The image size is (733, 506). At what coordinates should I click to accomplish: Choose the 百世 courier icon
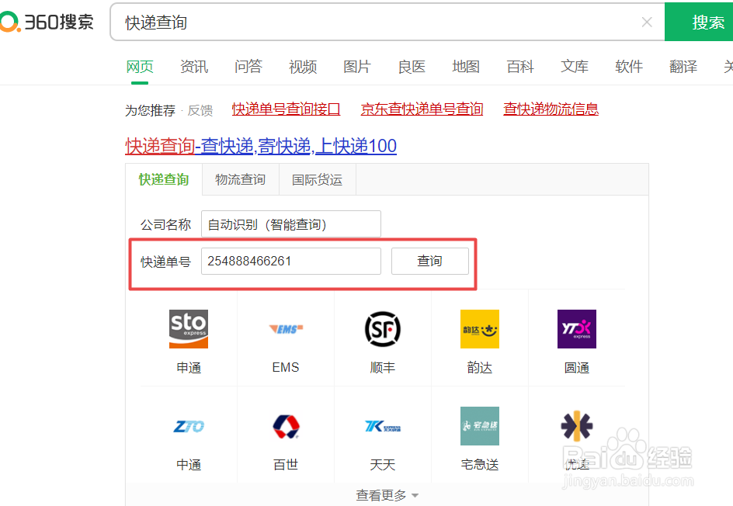(x=286, y=426)
